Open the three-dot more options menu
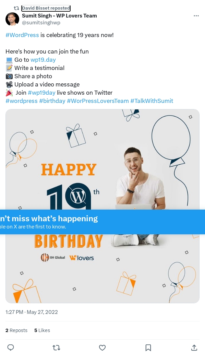The width and height of the screenshot is (205, 353). point(196,16)
